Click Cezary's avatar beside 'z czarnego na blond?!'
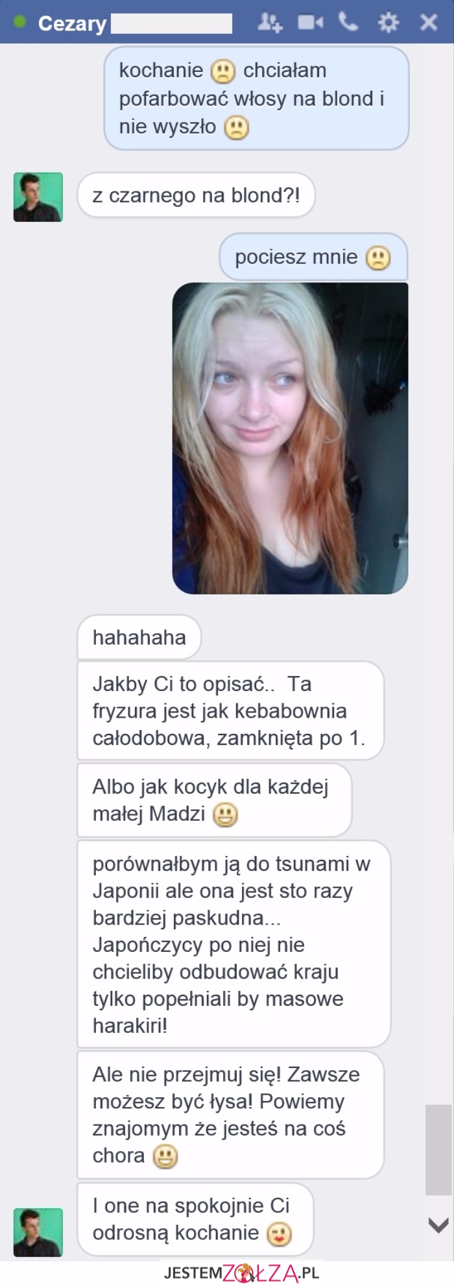454x1288 pixels. tap(38, 197)
